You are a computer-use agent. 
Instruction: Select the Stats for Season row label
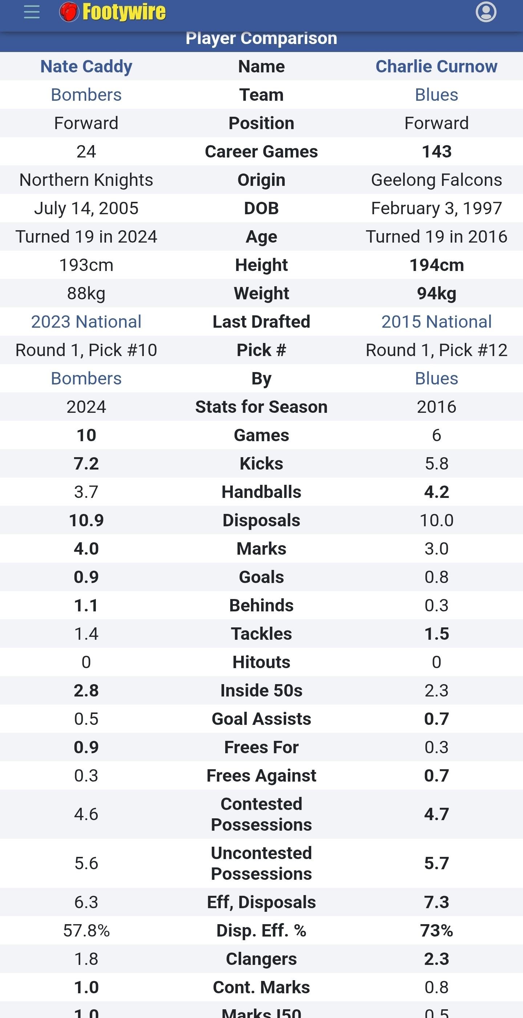[x=261, y=407]
